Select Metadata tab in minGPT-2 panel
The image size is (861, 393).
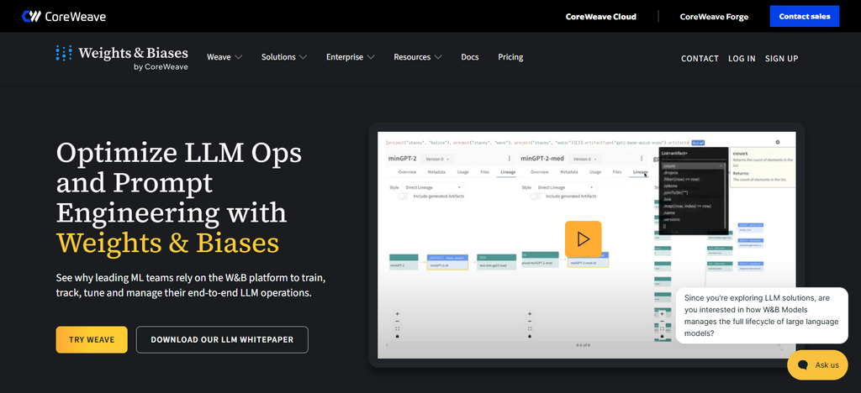436,172
